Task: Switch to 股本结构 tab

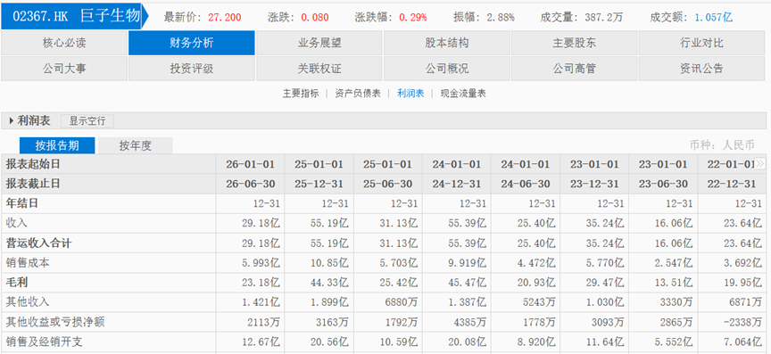Action: coord(446,43)
